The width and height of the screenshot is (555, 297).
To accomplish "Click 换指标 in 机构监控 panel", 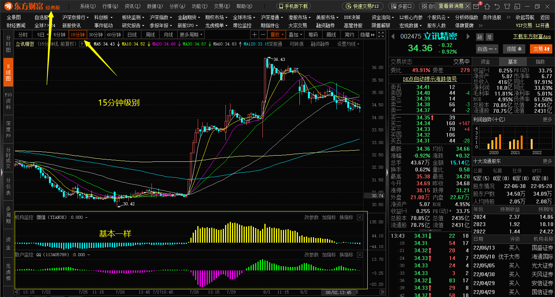I will [346, 218].
